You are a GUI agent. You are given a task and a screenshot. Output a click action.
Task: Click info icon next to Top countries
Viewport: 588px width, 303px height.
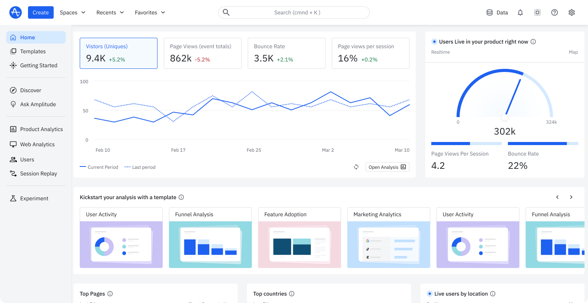coord(292,294)
